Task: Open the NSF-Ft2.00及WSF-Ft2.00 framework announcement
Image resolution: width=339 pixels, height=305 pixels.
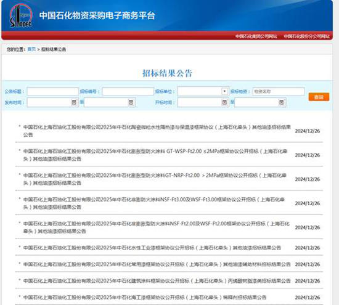Action: click(157, 227)
